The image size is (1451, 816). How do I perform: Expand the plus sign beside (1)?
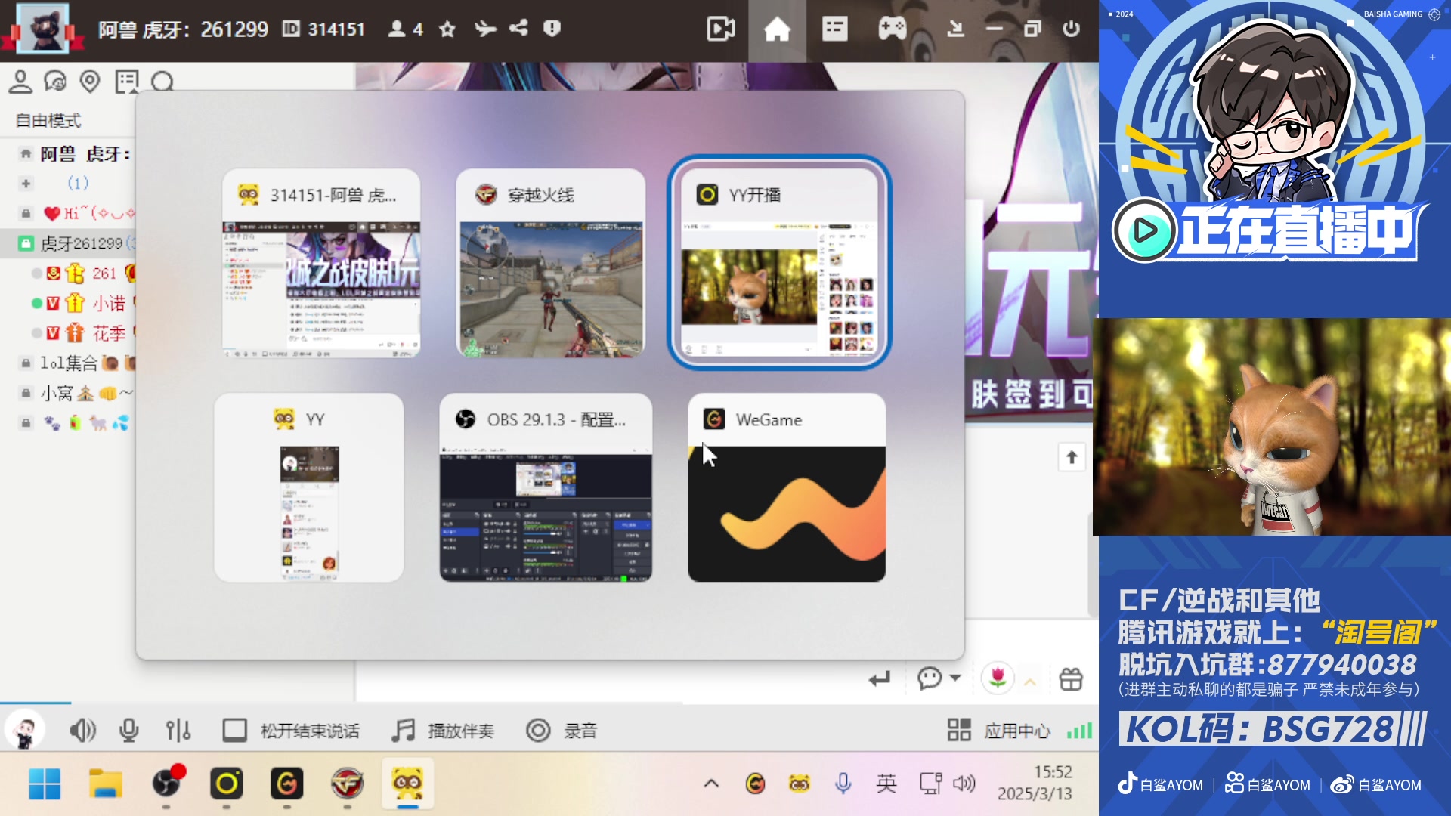point(26,184)
